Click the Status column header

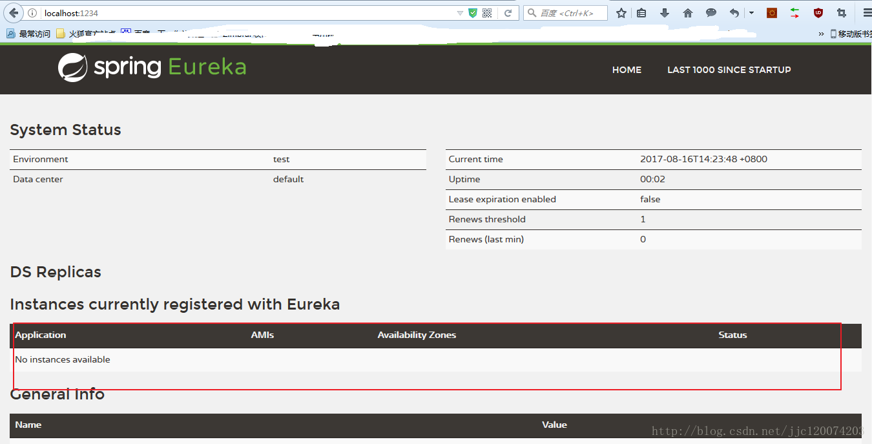coord(732,335)
